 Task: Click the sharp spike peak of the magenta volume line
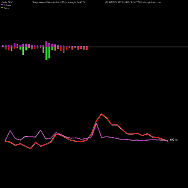97,124
